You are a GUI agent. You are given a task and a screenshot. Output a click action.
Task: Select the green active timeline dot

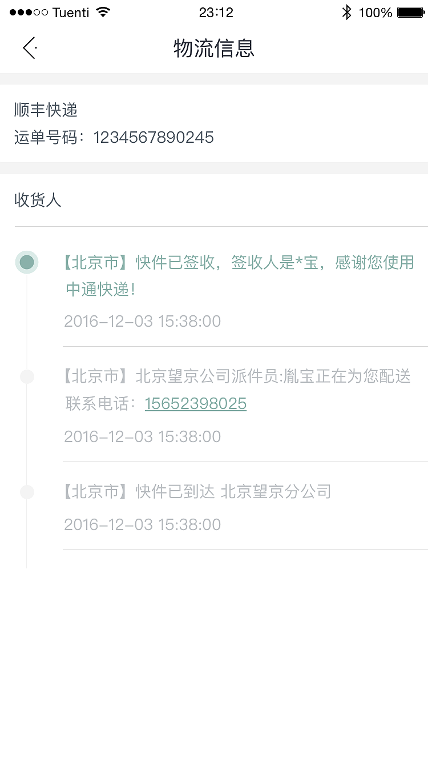click(x=27, y=262)
